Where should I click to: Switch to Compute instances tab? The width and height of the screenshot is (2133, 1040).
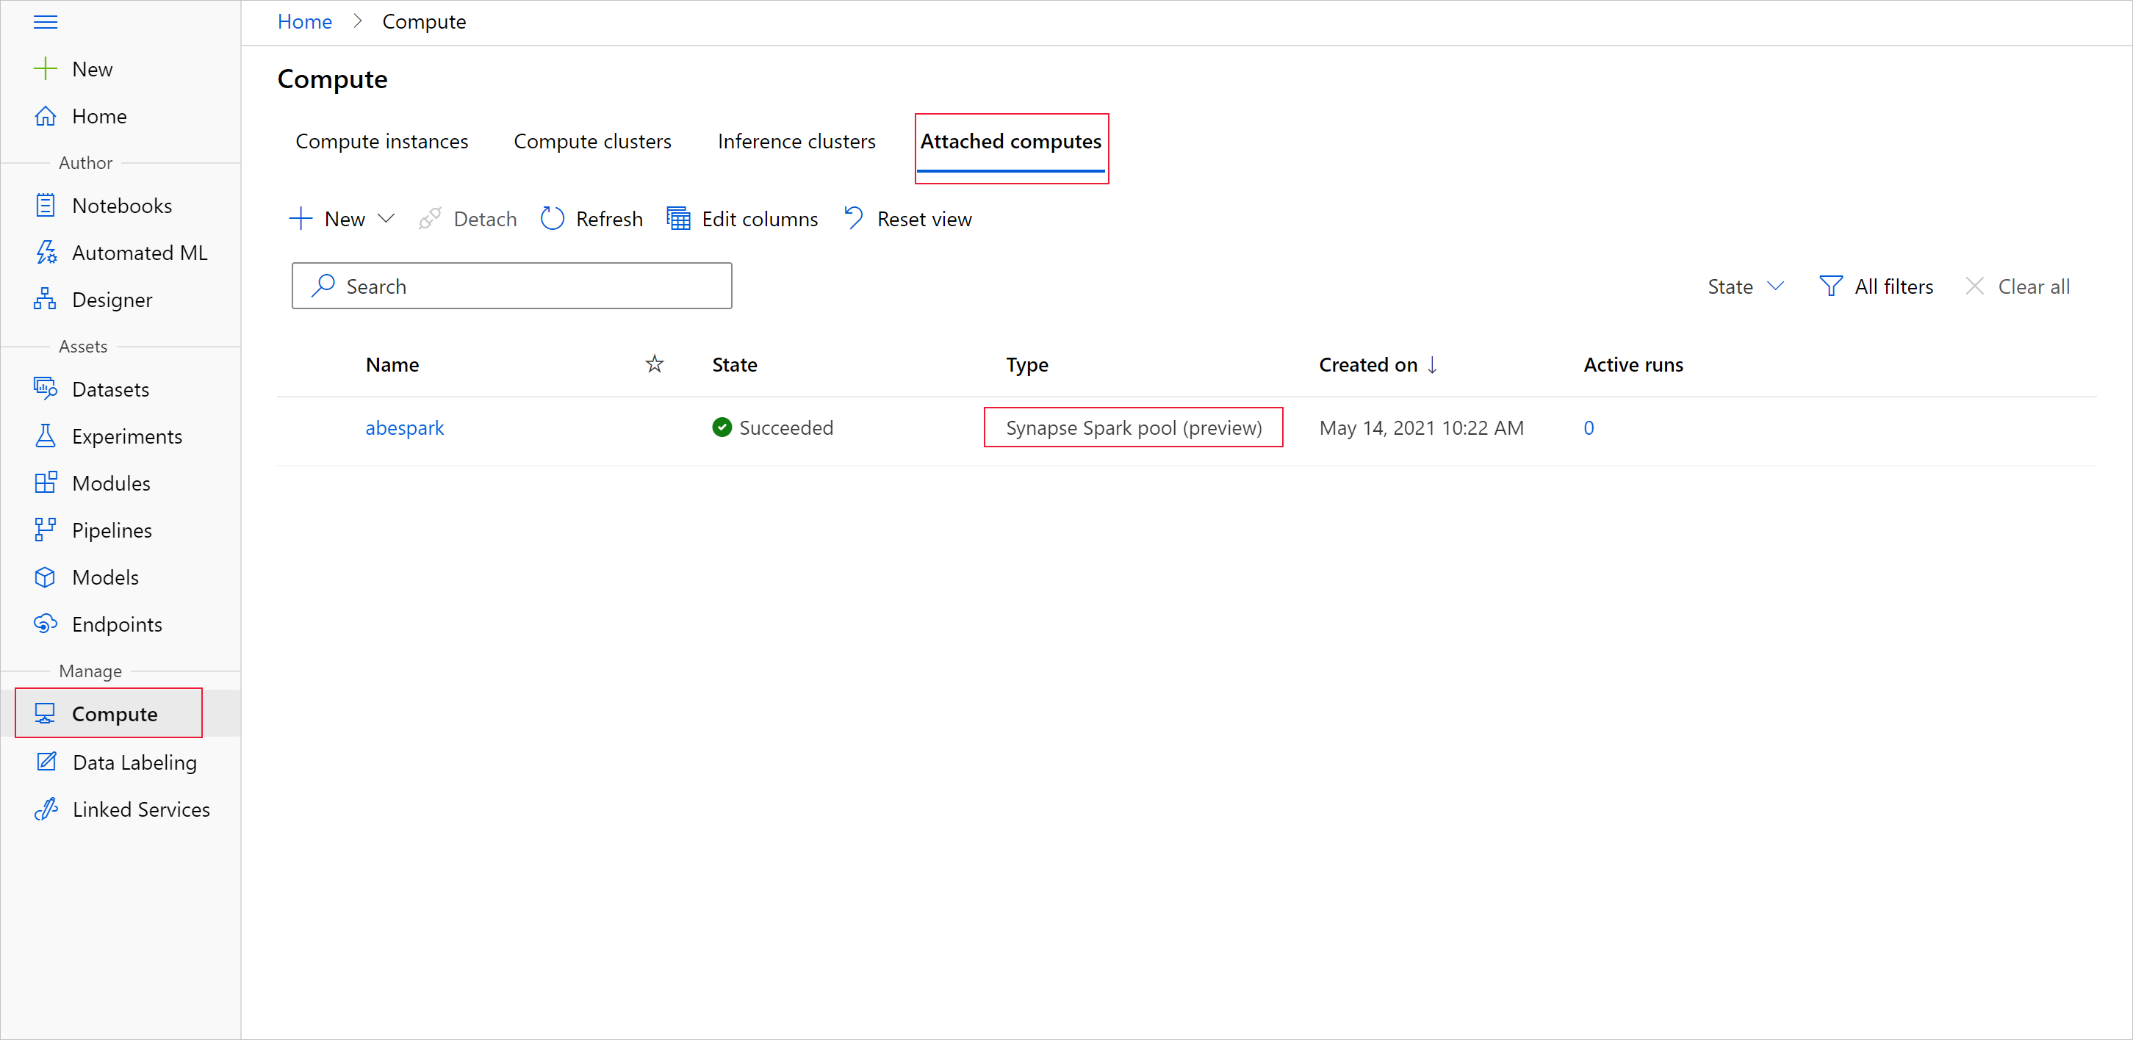pos(380,140)
